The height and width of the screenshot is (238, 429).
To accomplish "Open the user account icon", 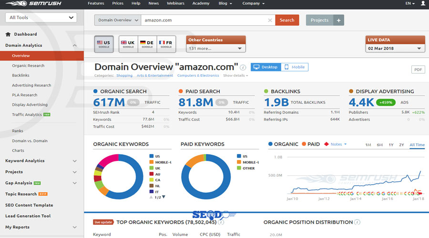I will pyautogui.click(x=423, y=3).
